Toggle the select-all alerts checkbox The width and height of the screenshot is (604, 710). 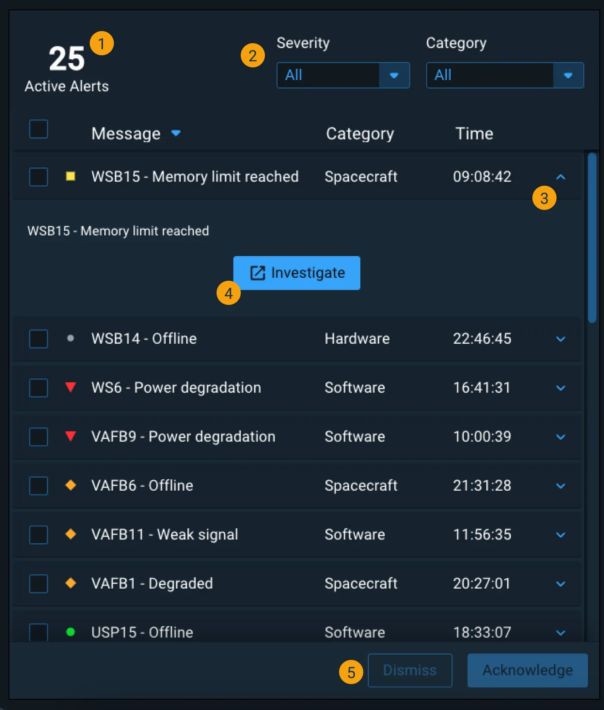click(38, 129)
